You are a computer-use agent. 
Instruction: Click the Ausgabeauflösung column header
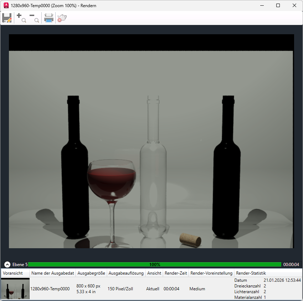(126, 273)
